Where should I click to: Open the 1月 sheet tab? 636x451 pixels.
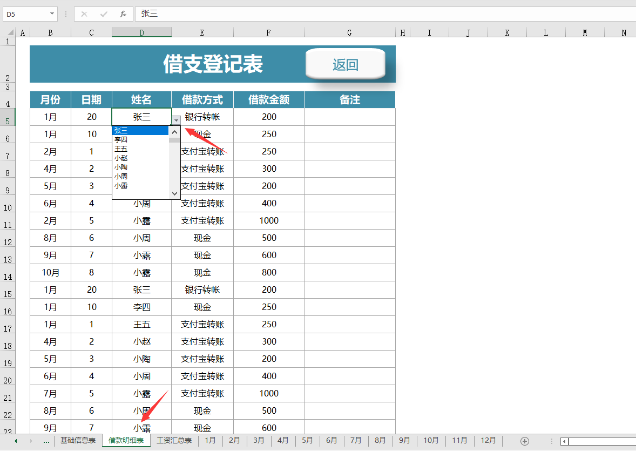[x=210, y=441]
